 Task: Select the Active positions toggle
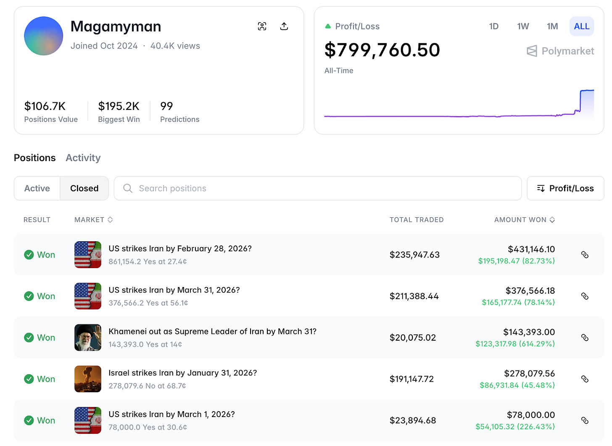tap(37, 188)
